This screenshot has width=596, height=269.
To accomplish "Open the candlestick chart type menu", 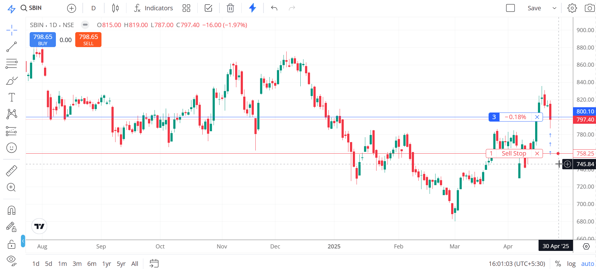I will click(x=115, y=8).
